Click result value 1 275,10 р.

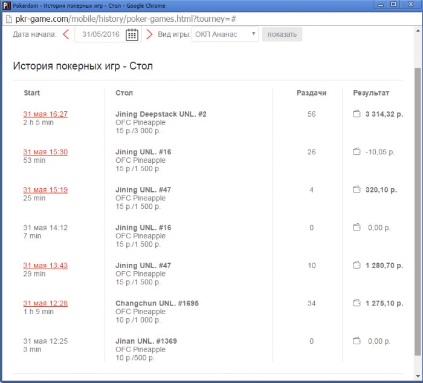pos(384,303)
